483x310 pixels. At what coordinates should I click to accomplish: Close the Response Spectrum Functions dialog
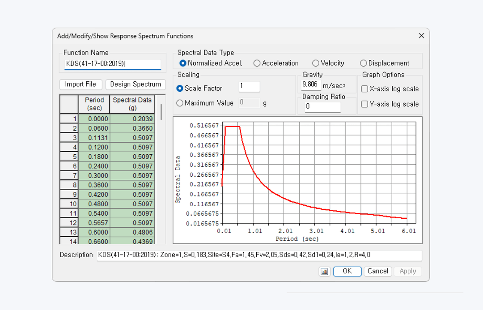point(421,36)
